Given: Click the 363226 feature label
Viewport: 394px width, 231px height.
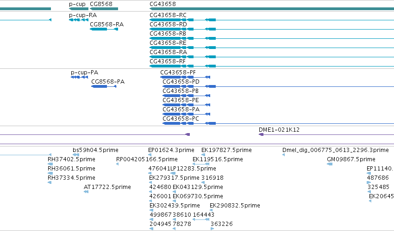Looking at the screenshot, I should point(222,224).
